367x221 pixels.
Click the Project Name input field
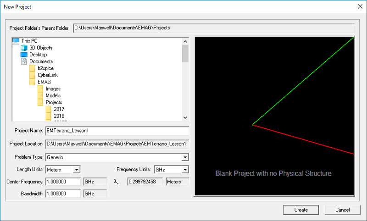(x=117, y=131)
